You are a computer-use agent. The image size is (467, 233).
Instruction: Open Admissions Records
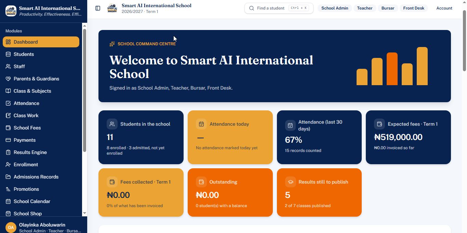pyautogui.click(x=41, y=177)
